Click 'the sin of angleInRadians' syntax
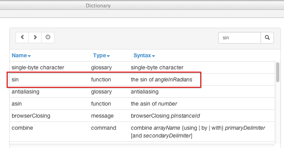This screenshot has width=284, height=148. coord(161,79)
